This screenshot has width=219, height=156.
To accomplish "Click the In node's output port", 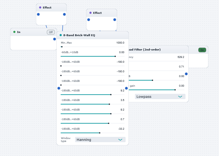I will pyautogui.click(x=55, y=39).
